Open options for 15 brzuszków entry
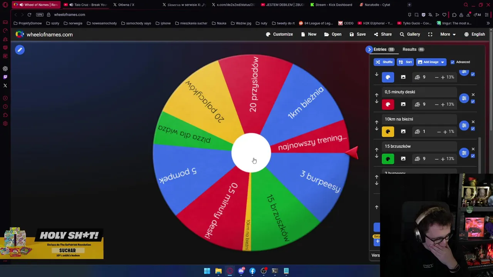The width and height of the screenshot is (493, 277). click(464, 153)
